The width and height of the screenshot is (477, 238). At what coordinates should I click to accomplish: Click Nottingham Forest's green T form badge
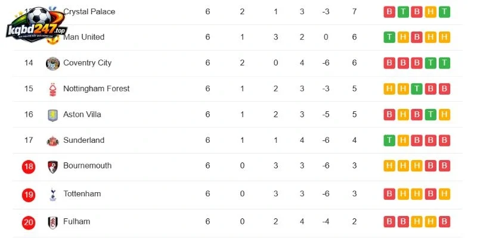(x=417, y=89)
